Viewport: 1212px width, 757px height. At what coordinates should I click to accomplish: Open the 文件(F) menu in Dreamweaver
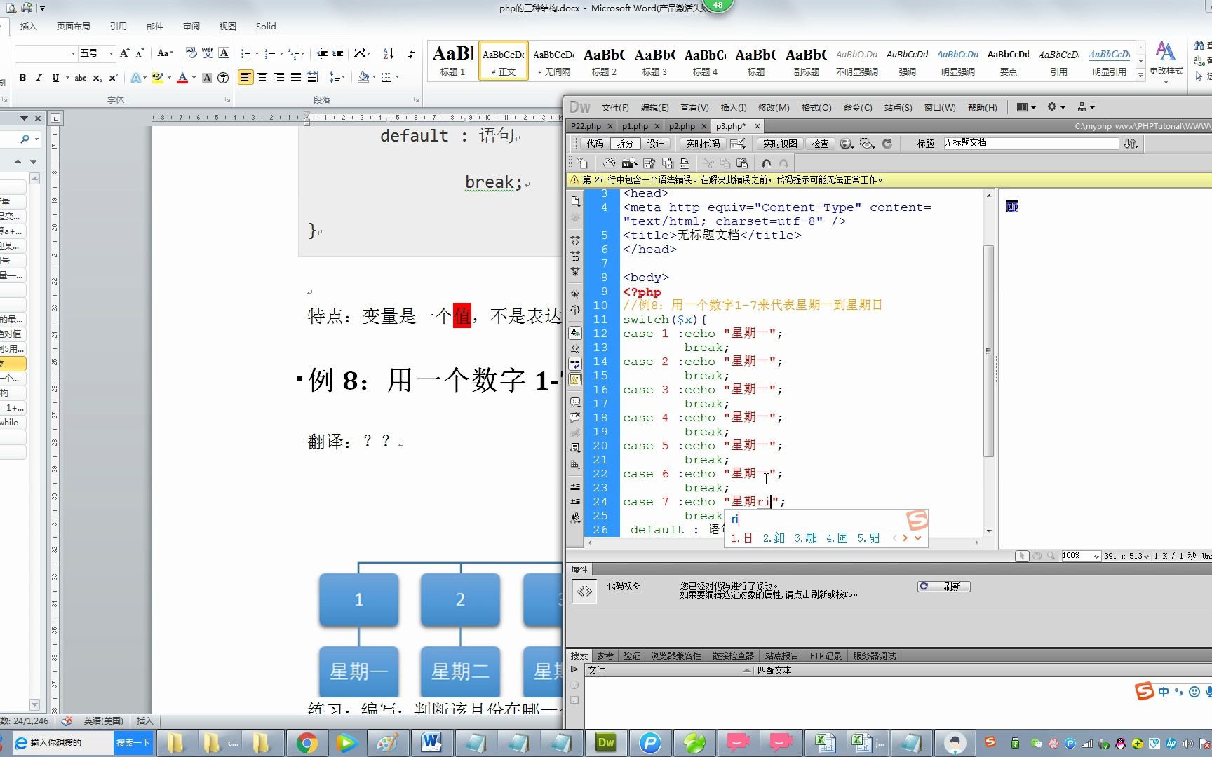coord(614,108)
